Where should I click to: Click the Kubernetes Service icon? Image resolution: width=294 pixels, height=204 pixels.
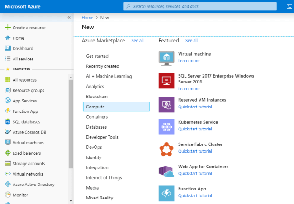point(166,127)
